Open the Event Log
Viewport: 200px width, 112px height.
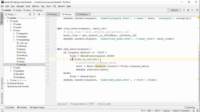190,107
